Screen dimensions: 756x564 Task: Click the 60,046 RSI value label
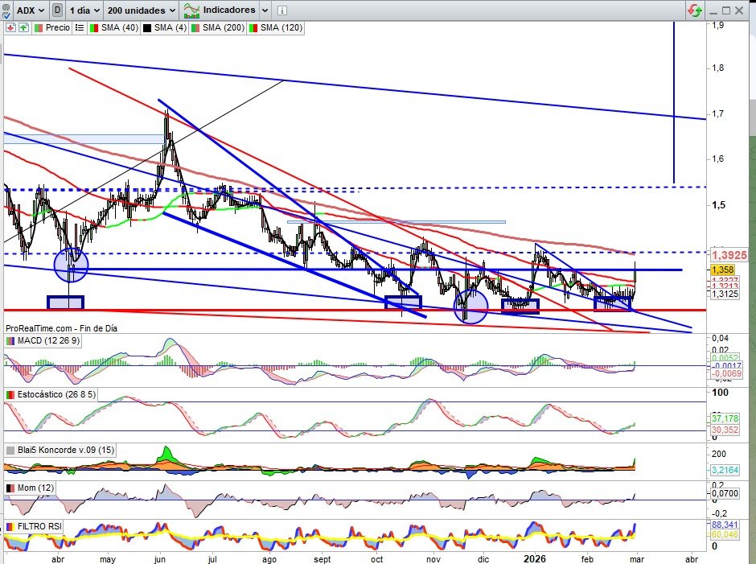pos(725,534)
